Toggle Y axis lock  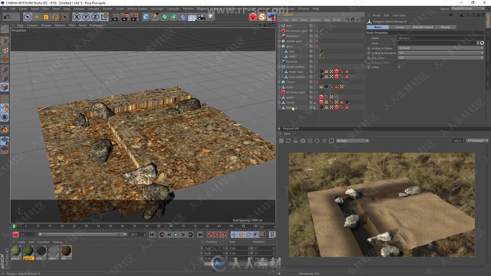click(x=86, y=17)
